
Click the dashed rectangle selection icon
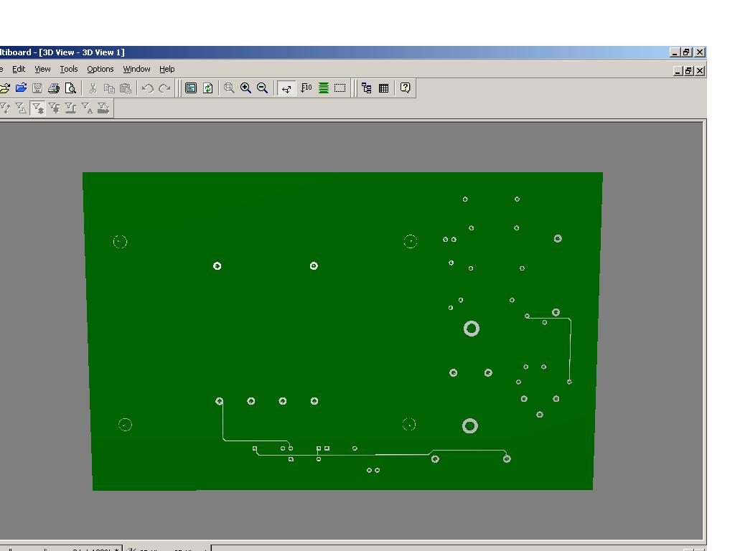click(x=340, y=88)
